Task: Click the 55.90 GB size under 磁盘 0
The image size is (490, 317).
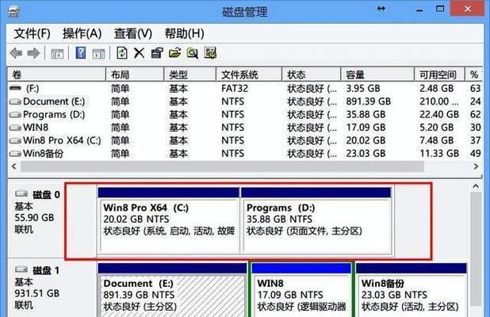Action: click(x=34, y=218)
